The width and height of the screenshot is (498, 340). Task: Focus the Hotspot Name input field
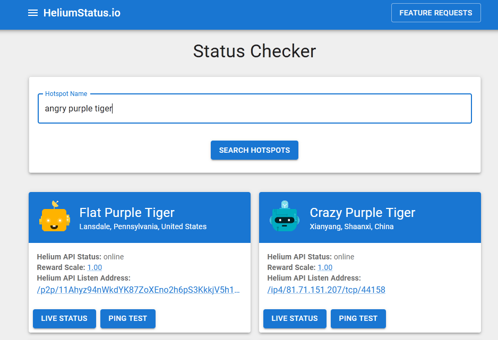pos(255,108)
